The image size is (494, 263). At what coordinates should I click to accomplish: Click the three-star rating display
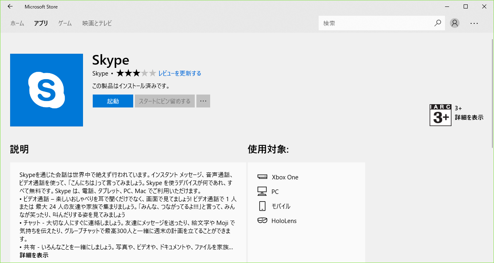pyautogui.click(x=136, y=73)
